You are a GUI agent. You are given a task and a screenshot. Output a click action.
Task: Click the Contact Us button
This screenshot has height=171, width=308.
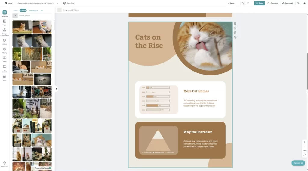(x=298, y=163)
